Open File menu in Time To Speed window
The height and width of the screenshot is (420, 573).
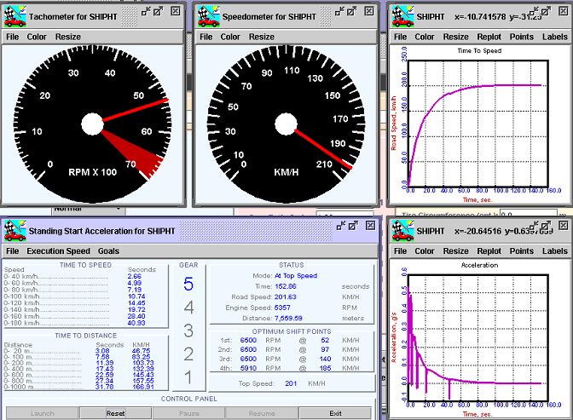400,37
